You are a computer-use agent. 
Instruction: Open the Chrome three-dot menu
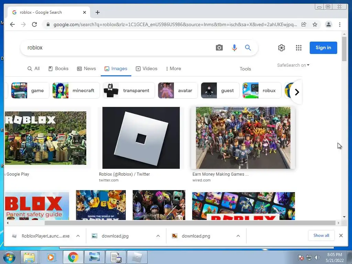click(340, 24)
